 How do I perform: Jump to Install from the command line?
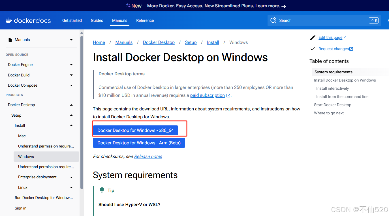pyautogui.click(x=342, y=97)
